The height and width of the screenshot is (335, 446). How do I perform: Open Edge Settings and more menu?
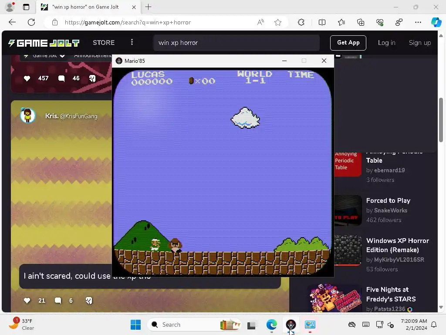[418, 22]
